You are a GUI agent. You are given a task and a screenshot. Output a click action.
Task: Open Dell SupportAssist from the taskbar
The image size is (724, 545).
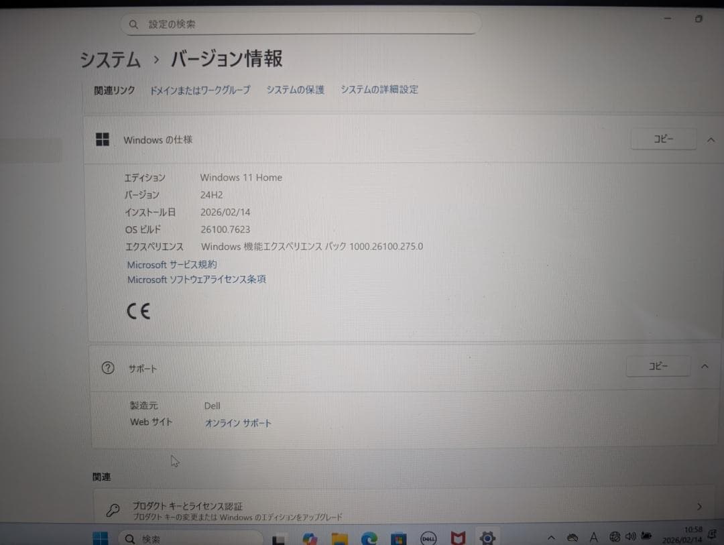(x=429, y=538)
